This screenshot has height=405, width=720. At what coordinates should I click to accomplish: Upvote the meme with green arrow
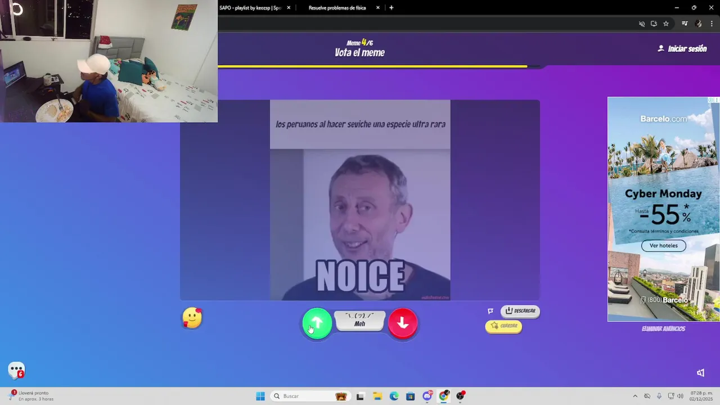point(317,323)
